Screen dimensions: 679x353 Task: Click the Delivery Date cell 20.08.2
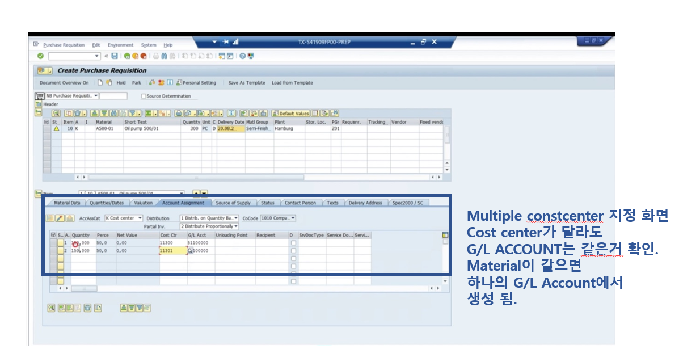(230, 129)
